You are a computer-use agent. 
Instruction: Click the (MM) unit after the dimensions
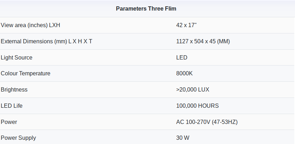[223, 42]
